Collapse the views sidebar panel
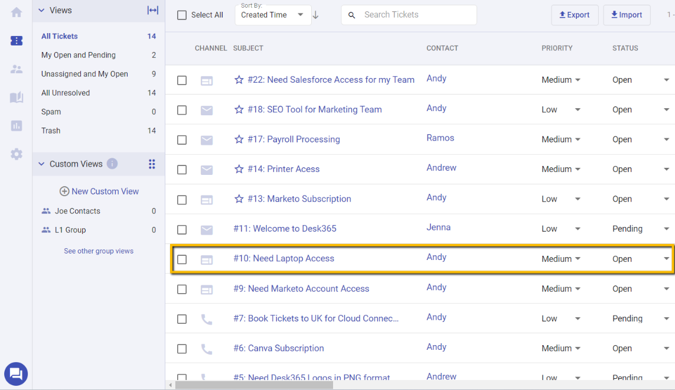 point(152,10)
